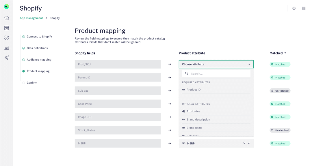Click the UnMatched badge beside Sub cat
312x166 pixels.
(x=280, y=90)
